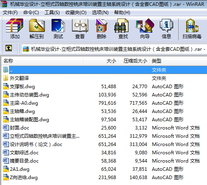
Task: Select file name 封面.doc
Action: [19, 128]
